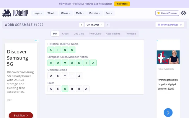
Task: Click the 'Jazz' label in left ad
Action: (9, 100)
